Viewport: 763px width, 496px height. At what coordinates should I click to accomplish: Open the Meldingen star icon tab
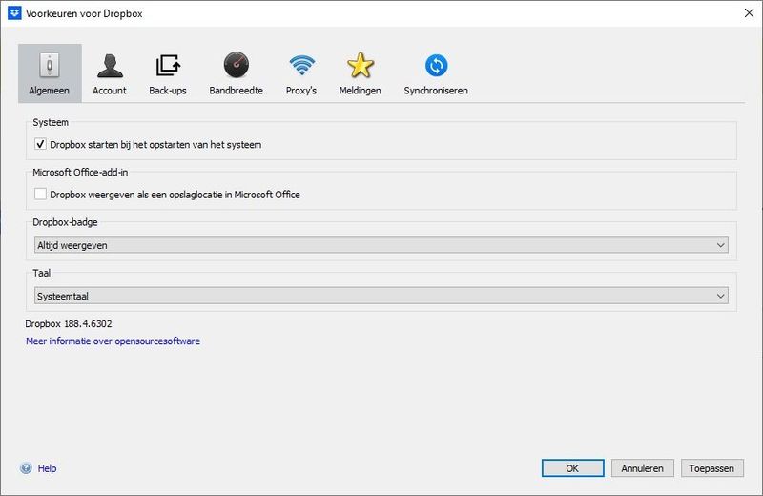[361, 73]
